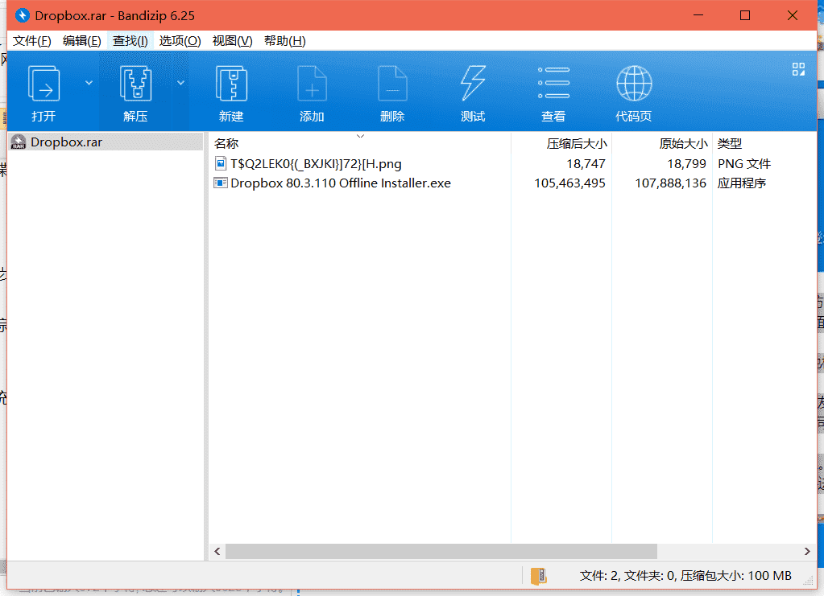Screen dimensions: 824x596
Task: Click the archive icon in status bar
Action: point(539,576)
